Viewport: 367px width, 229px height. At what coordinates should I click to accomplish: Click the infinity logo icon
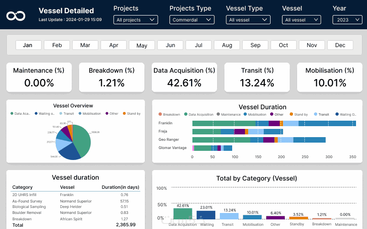(16, 16)
